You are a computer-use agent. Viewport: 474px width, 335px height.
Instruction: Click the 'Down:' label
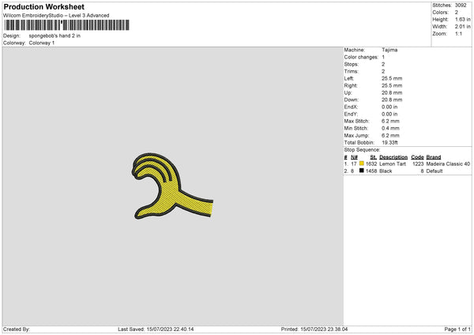[352, 100]
